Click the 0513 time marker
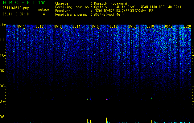This screenshot has width=194, height=123. [58, 26]
